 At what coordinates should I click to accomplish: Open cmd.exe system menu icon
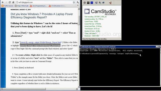(x=80, y=47)
